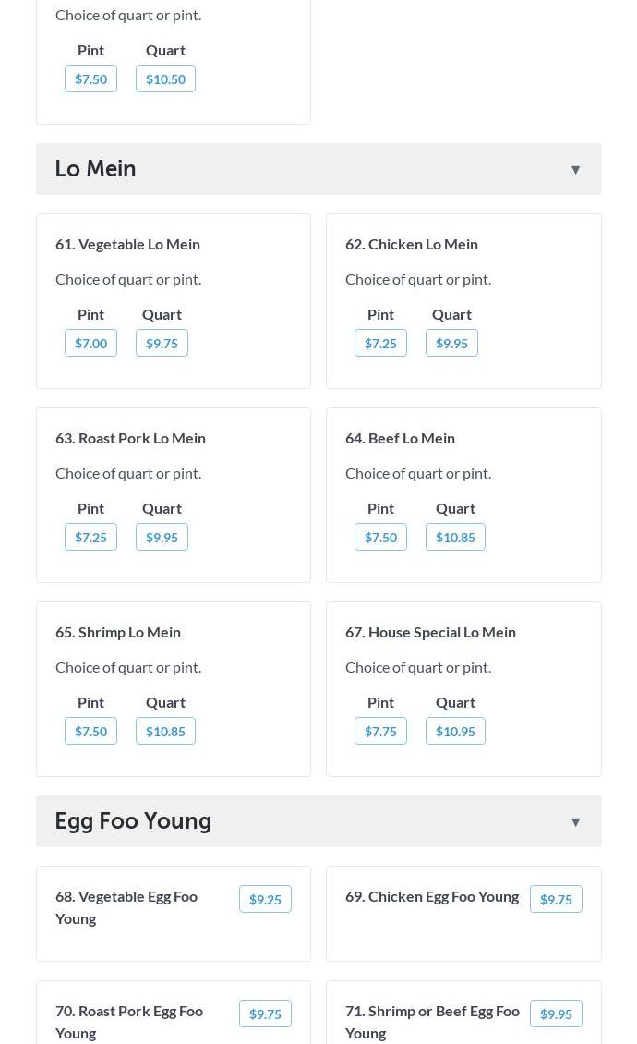Select House Special Lo Mein pint $7.75

[x=380, y=731]
